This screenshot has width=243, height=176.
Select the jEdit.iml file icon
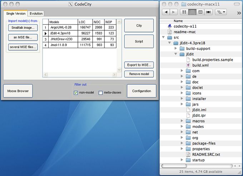pos(188,110)
